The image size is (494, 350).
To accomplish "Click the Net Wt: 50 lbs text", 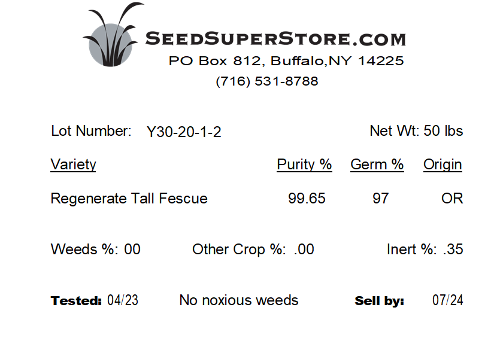I will pyautogui.click(x=416, y=130).
